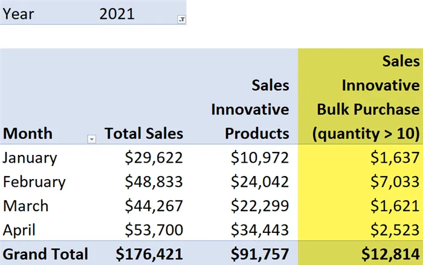Select the Year filter value 2021
423x265 pixels.
pyautogui.click(x=117, y=13)
